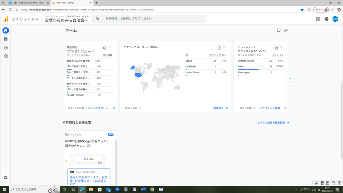Open Word from the taskbar
The width and height of the screenshot is (343, 193).
[143, 190]
